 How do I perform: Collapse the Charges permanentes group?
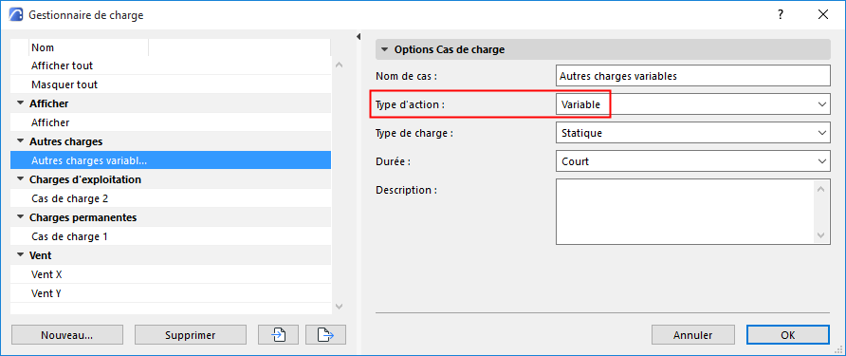point(21,217)
